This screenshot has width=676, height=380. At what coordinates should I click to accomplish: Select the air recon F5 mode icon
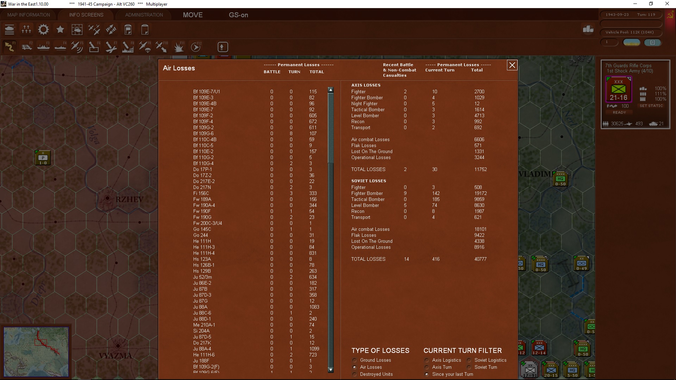tap(77, 47)
